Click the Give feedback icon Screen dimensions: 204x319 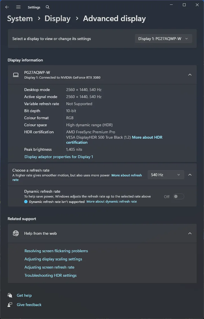pos(10,305)
